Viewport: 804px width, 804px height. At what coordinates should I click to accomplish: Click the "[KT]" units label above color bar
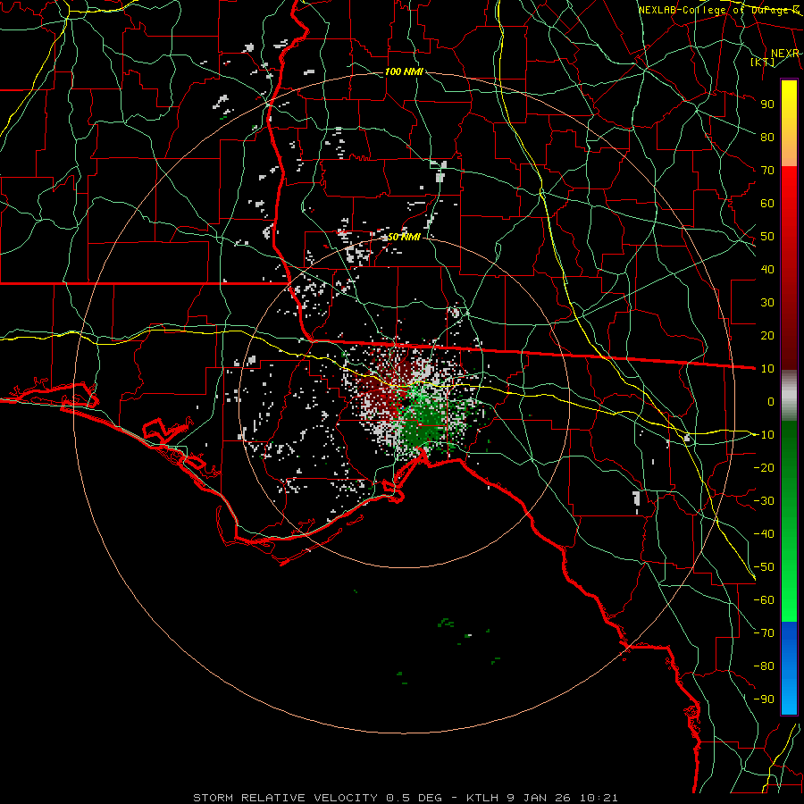point(763,62)
